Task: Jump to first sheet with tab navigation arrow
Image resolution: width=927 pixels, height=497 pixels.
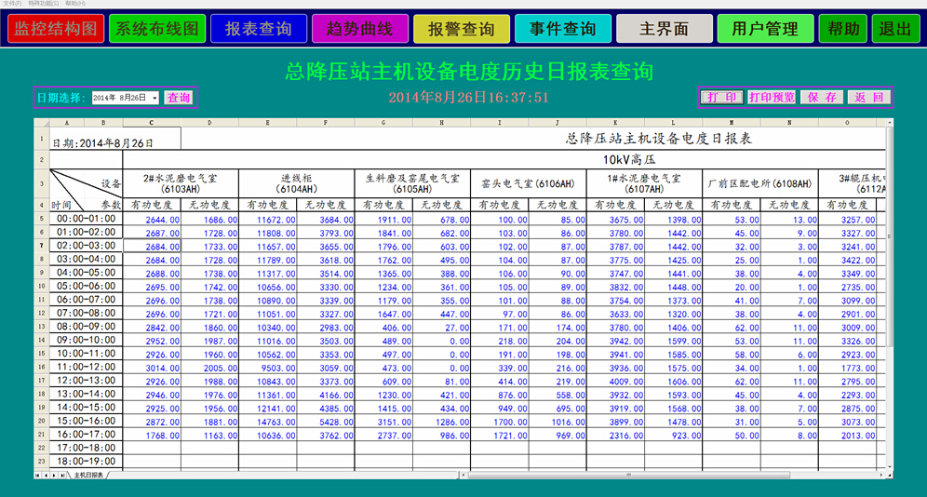Action: click(38, 475)
